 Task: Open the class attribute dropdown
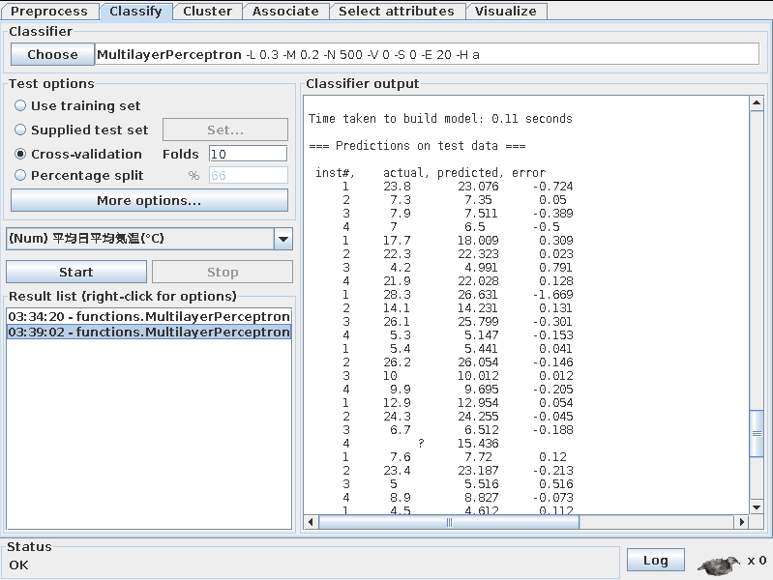click(282, 239)
